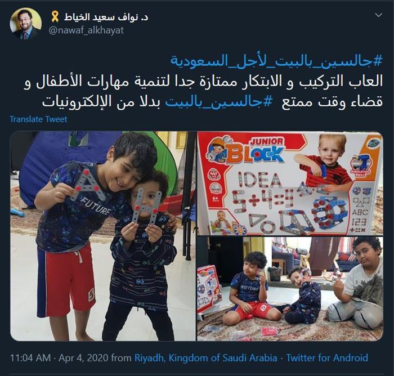
Task: Click the author's Arabic display name
Action: (x=105, y=17)
